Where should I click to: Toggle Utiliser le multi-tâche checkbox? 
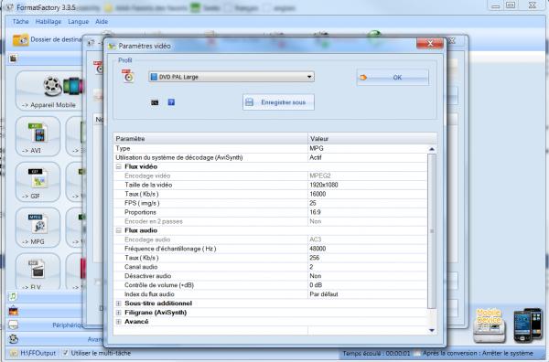65,353
